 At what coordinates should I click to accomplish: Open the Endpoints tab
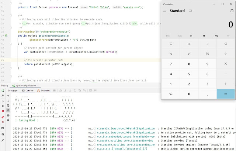tap(44, 91)
